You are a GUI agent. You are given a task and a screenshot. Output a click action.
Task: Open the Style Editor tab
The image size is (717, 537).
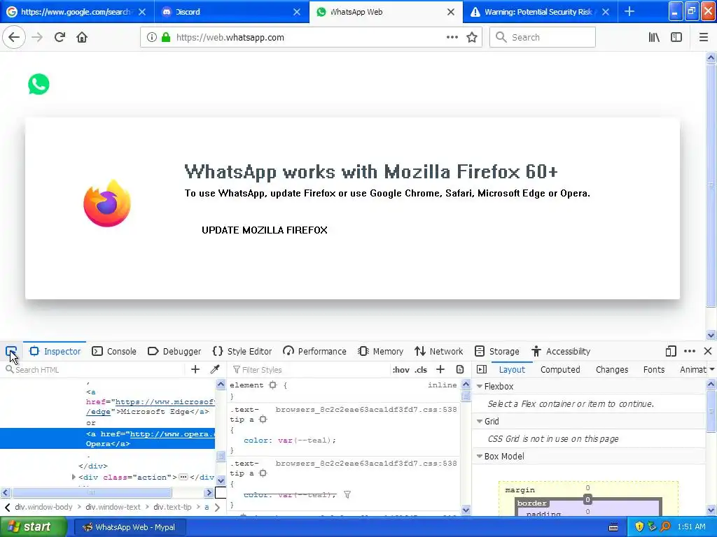(x=242, y=351)
